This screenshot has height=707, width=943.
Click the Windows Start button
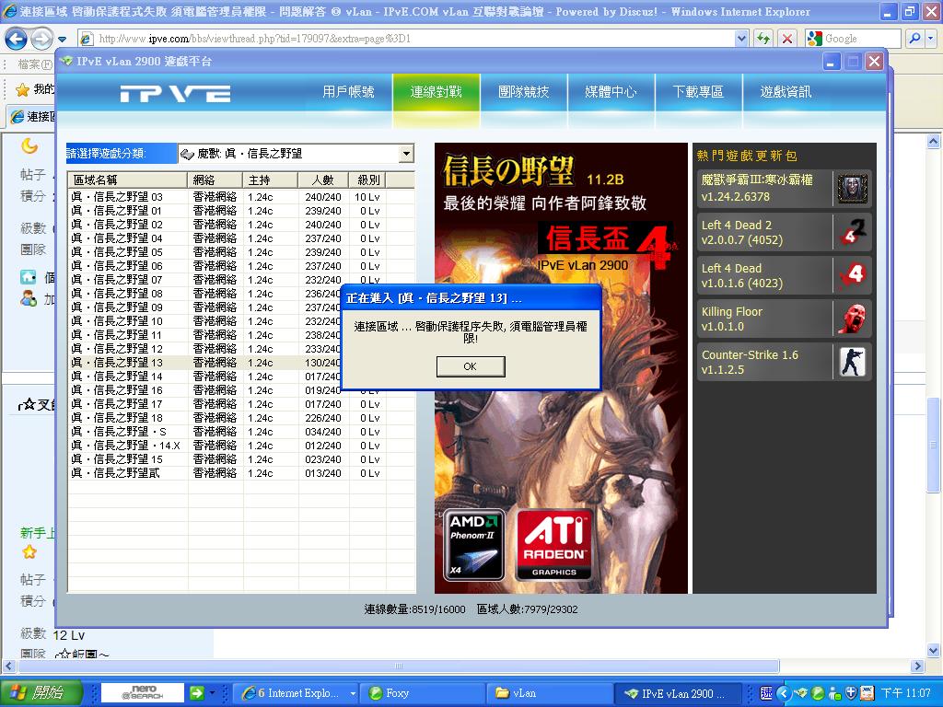point(35,693)
